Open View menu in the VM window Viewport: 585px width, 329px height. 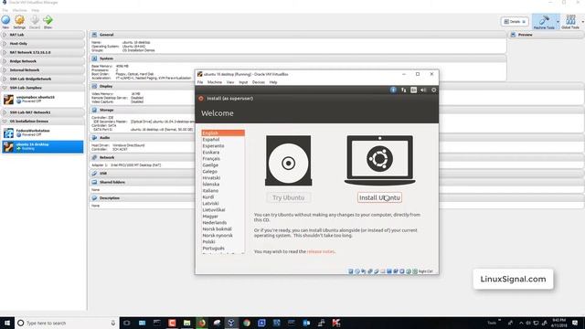[x=230, y=82]
